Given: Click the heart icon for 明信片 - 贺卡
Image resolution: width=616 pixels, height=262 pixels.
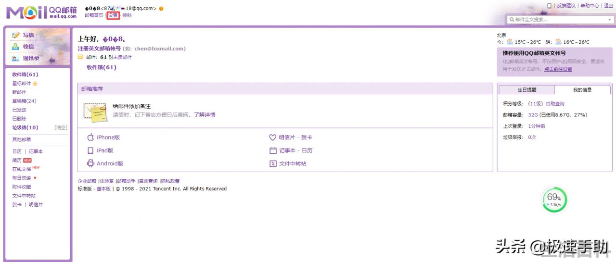Looking at the screenshot, I should click(273, 137).
